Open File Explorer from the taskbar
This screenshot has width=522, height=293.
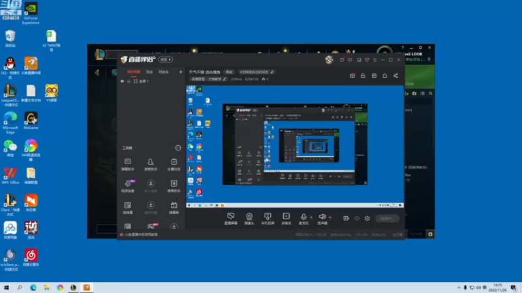pyautogui.click(x=46, y=288)
